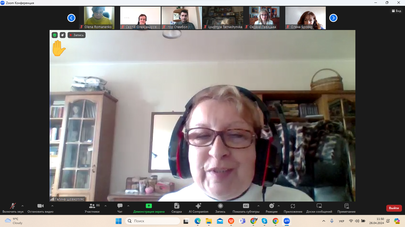Expand audio options arrow next to microphone

pyautogui.click(x=23, y=206)
